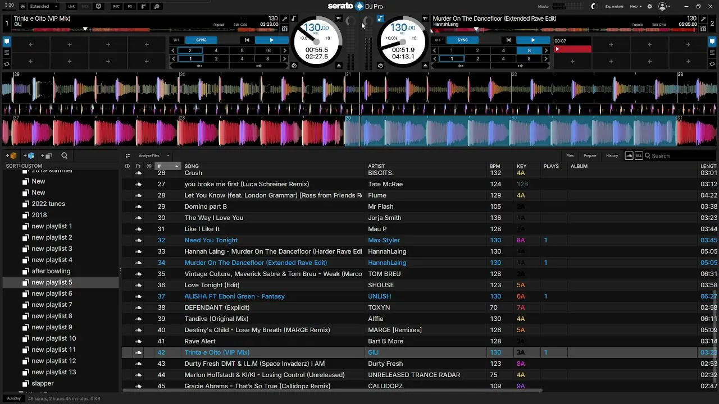Toggle library list view icon
Screen dimensions: 719x404
point(128,155)
